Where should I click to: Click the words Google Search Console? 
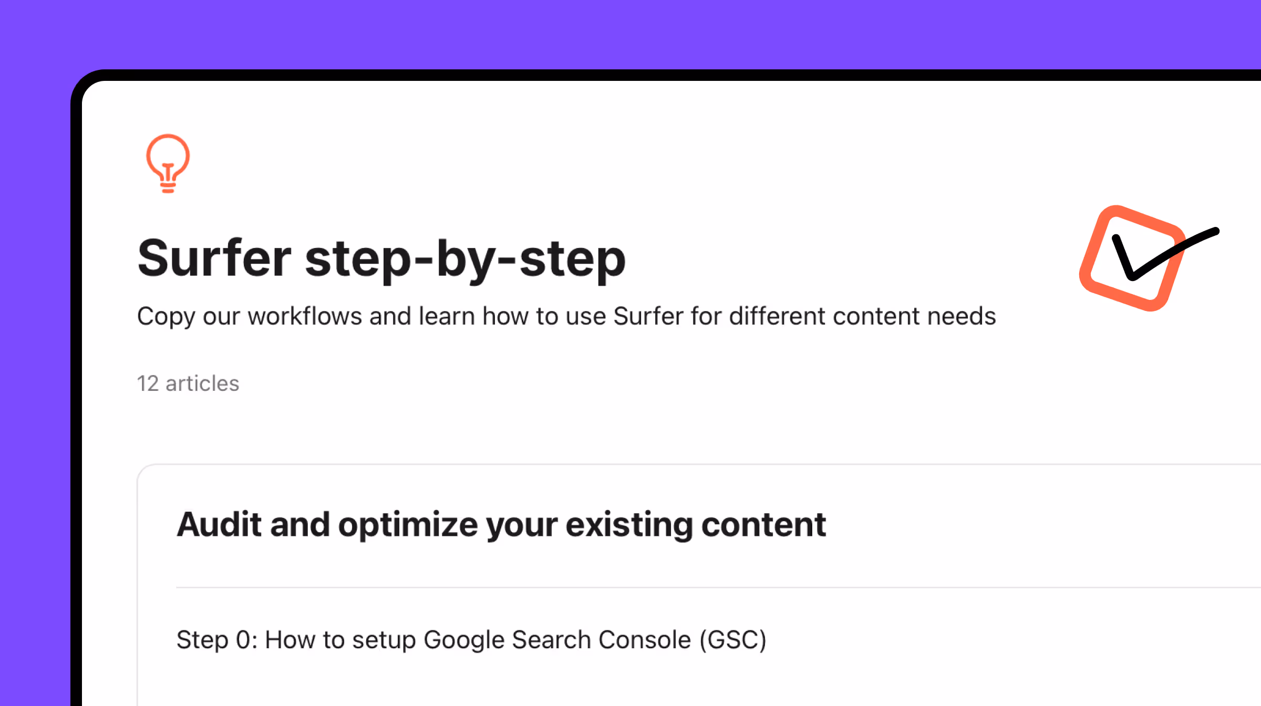[557, 640]
